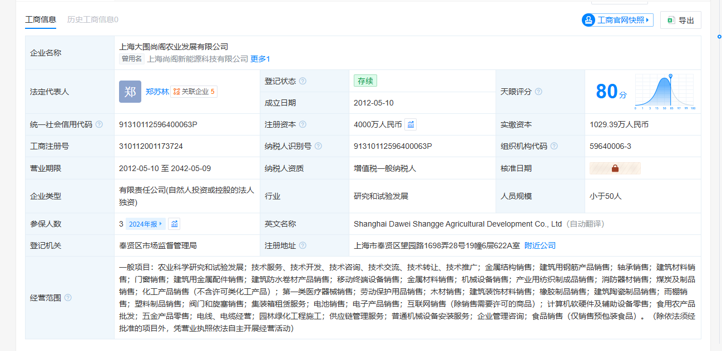Screen dimensions: 722x351
Task: Click help icon next to 组织机构代码
Action: pyautogui.click(x=554, y=147)
